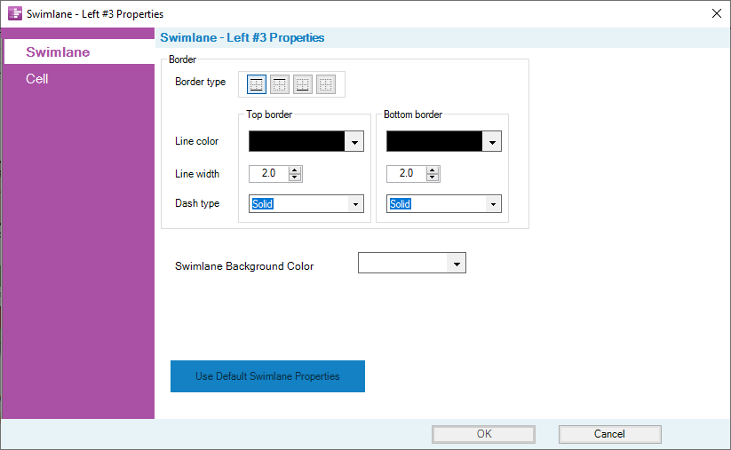Click the Swimlane - Left #3 Properties heading
The height and width of the screenshot is (450, 731).
pos(242,38)
